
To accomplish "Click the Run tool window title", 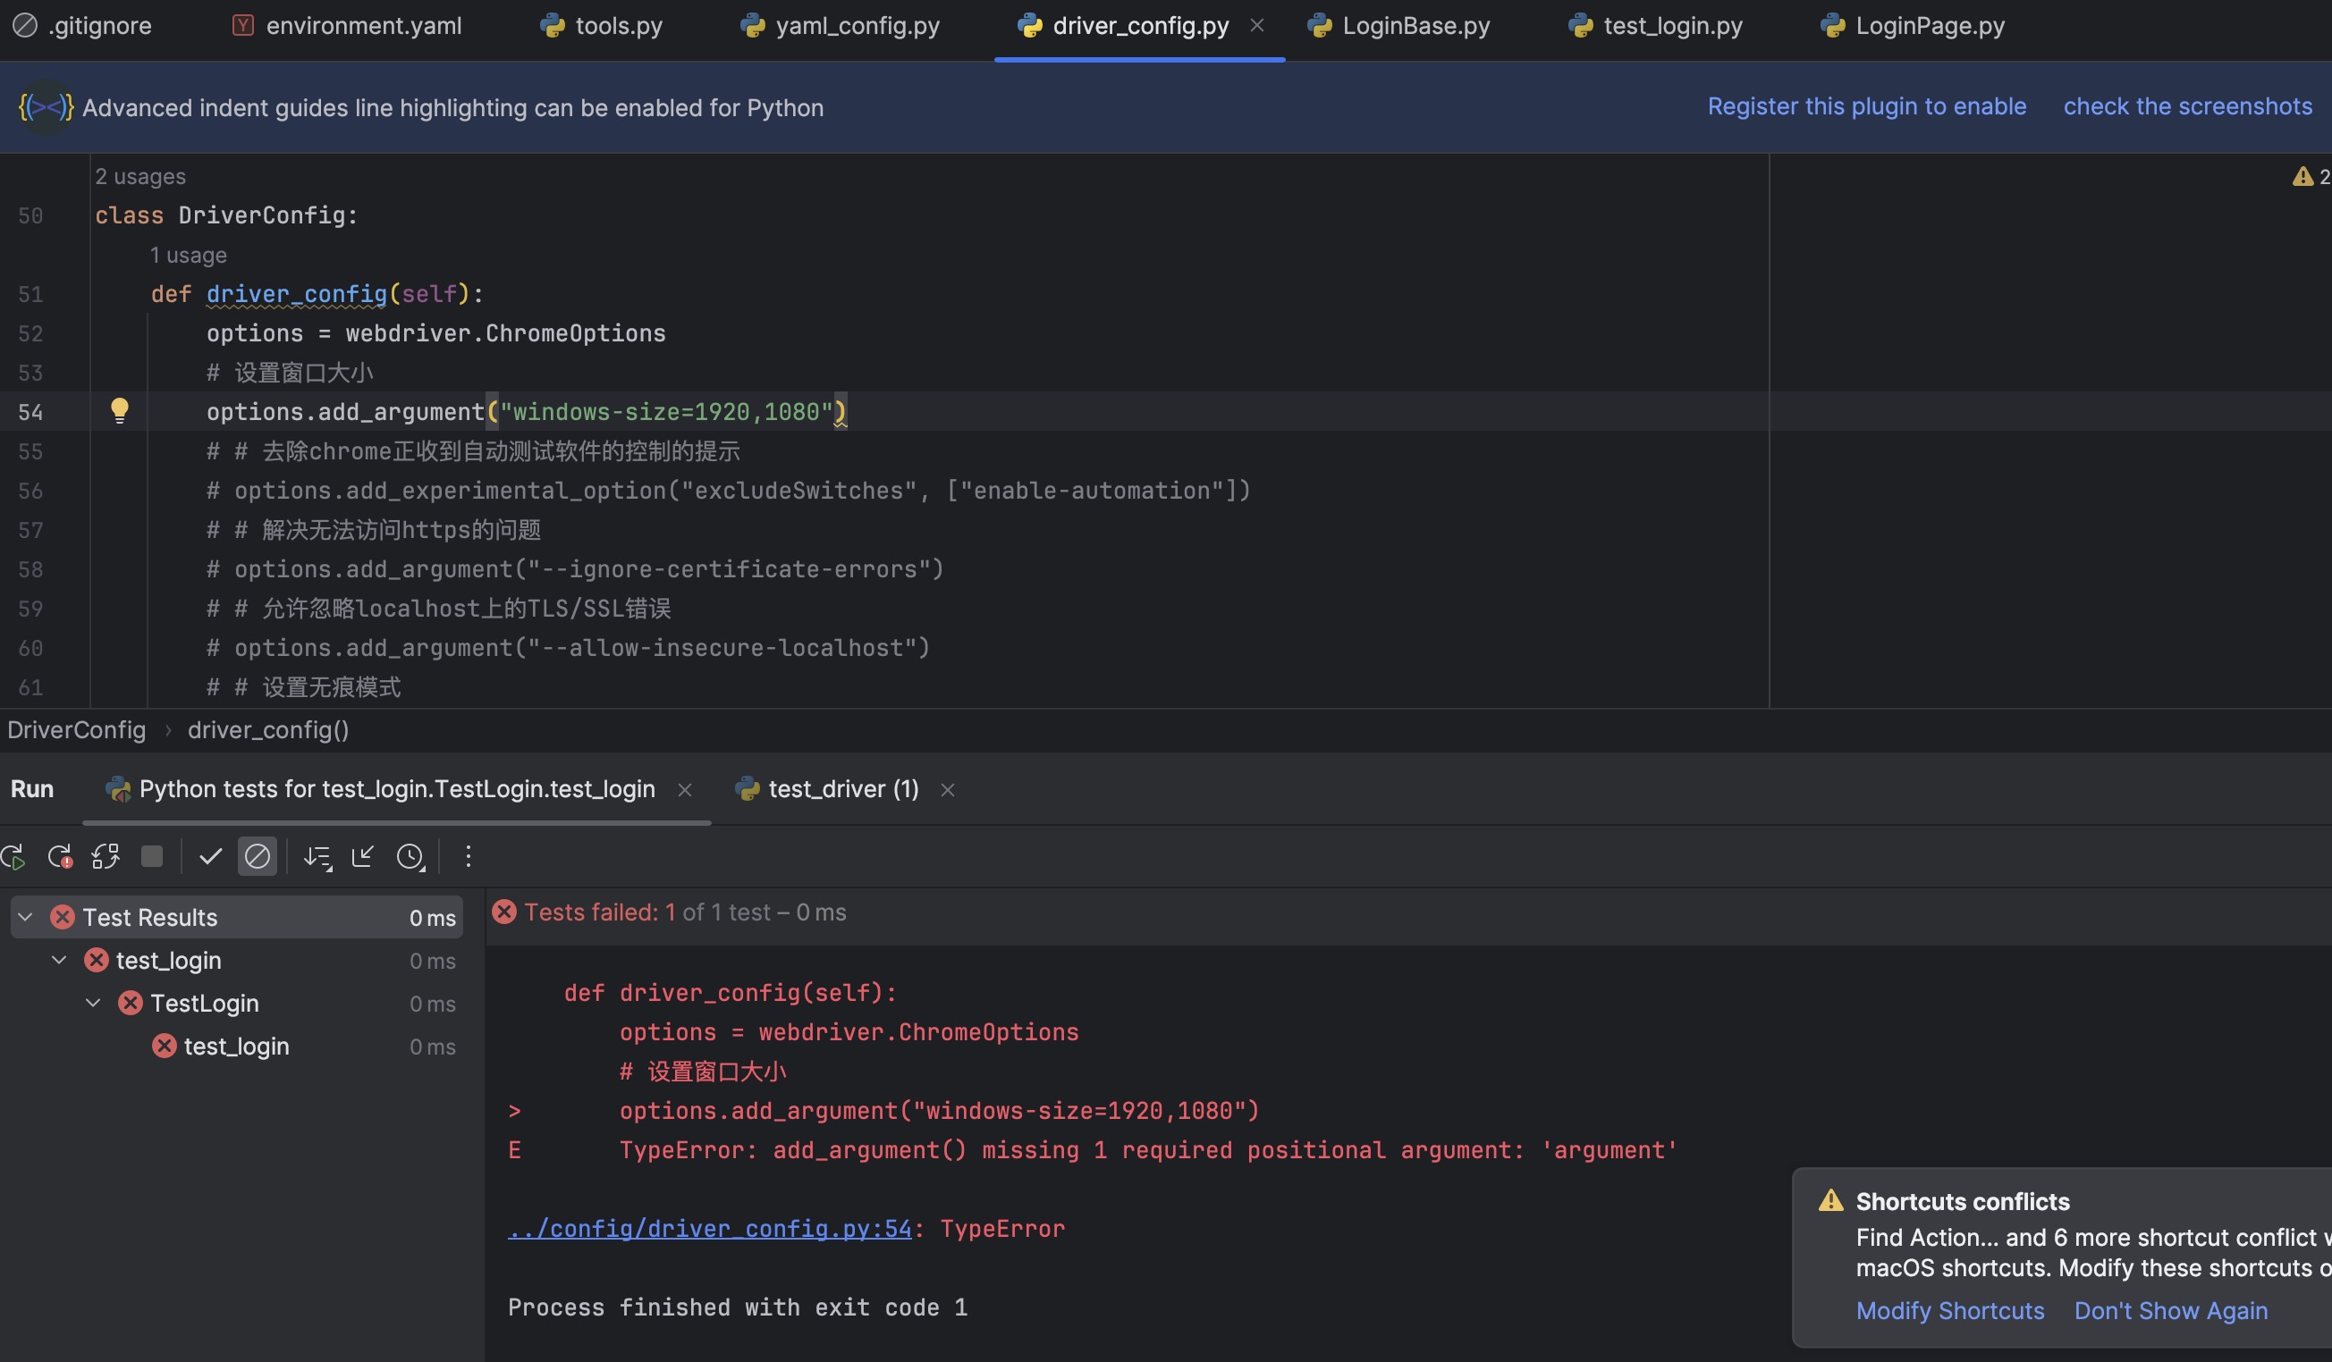I will (x=32, y=789).
